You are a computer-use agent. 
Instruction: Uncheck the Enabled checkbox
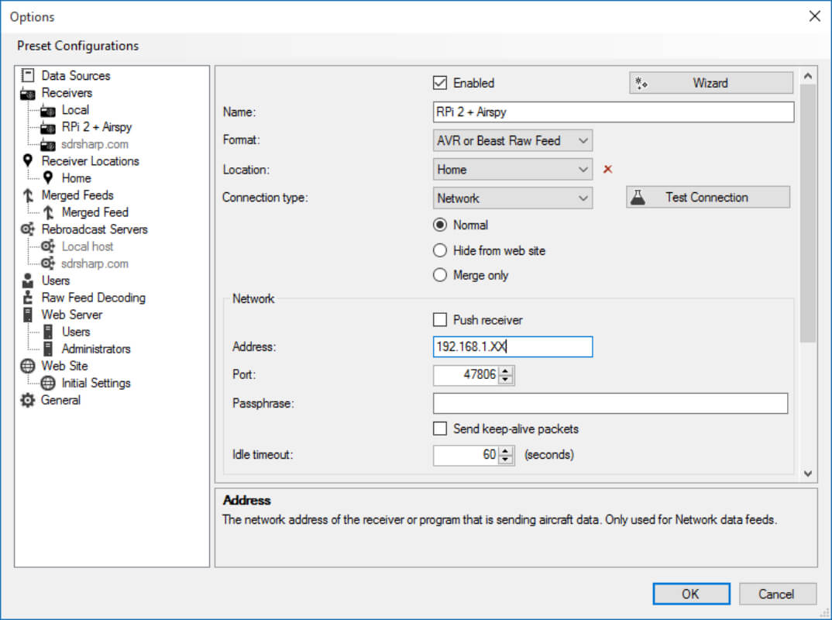click(x=440, y=83)
